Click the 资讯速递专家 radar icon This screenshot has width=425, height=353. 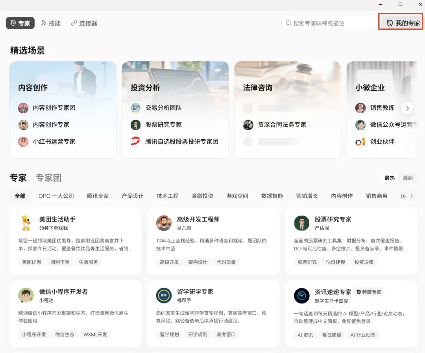click(302, 296)
